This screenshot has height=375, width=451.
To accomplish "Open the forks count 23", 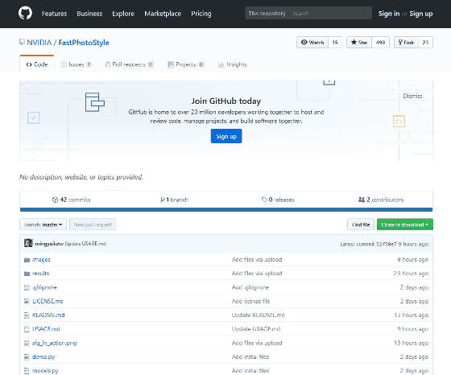I will tap(425, 42).
